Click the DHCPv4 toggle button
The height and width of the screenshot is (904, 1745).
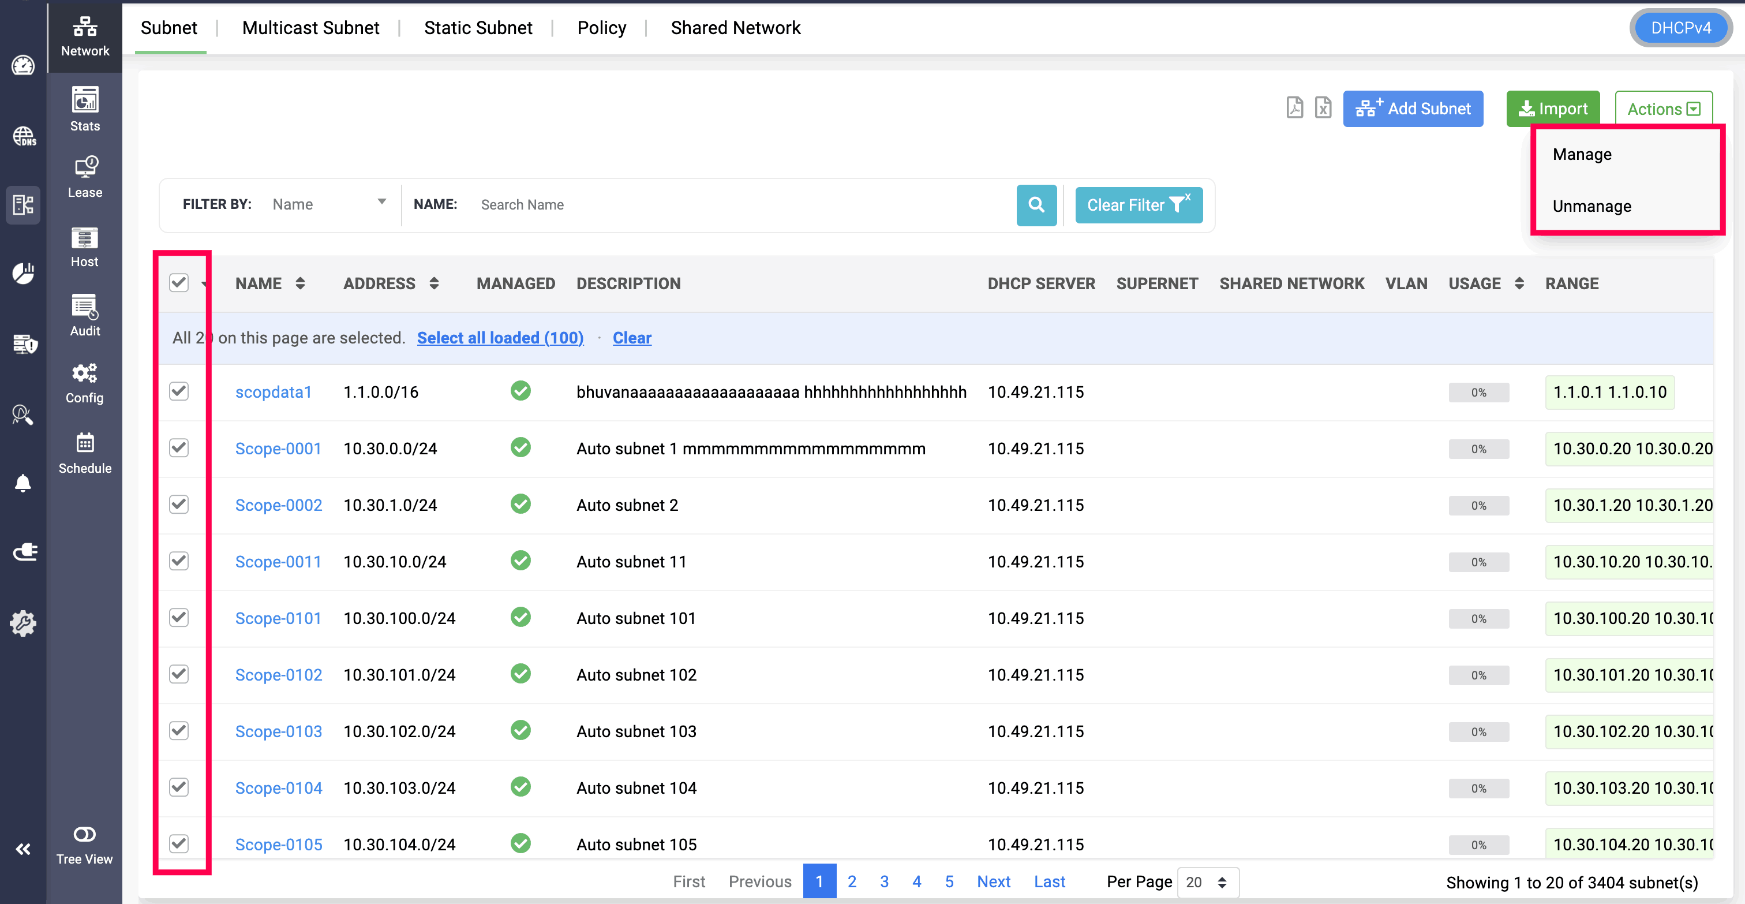[1680, 28]
